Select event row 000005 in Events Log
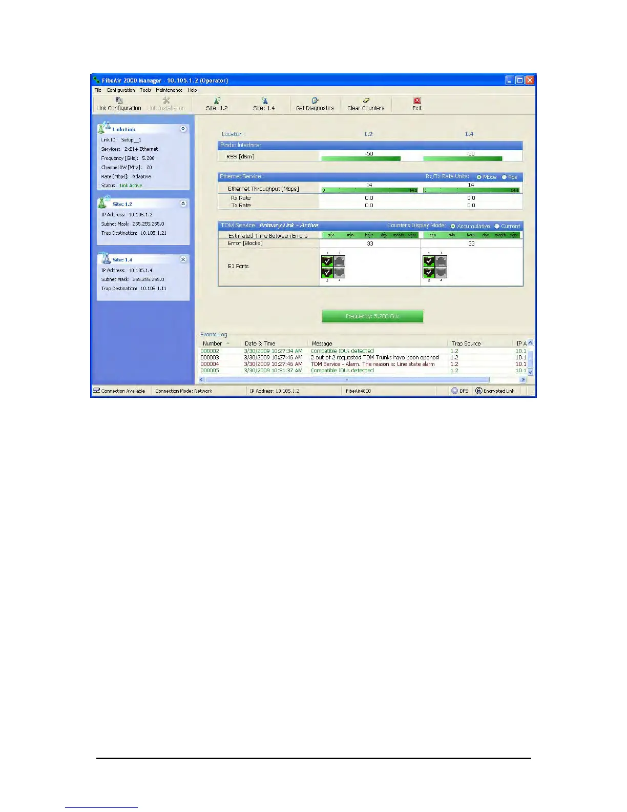Viewport: 627px width, 812px height. (363, 371)
